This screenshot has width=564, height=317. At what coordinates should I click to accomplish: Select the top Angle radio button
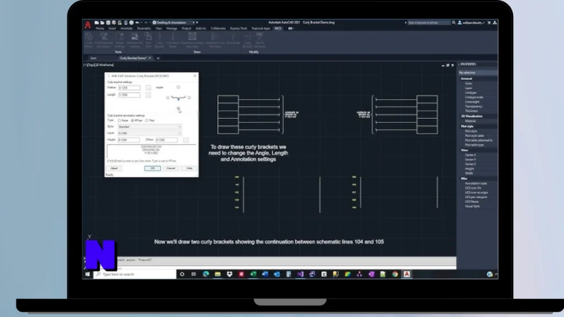pos(178,88)
